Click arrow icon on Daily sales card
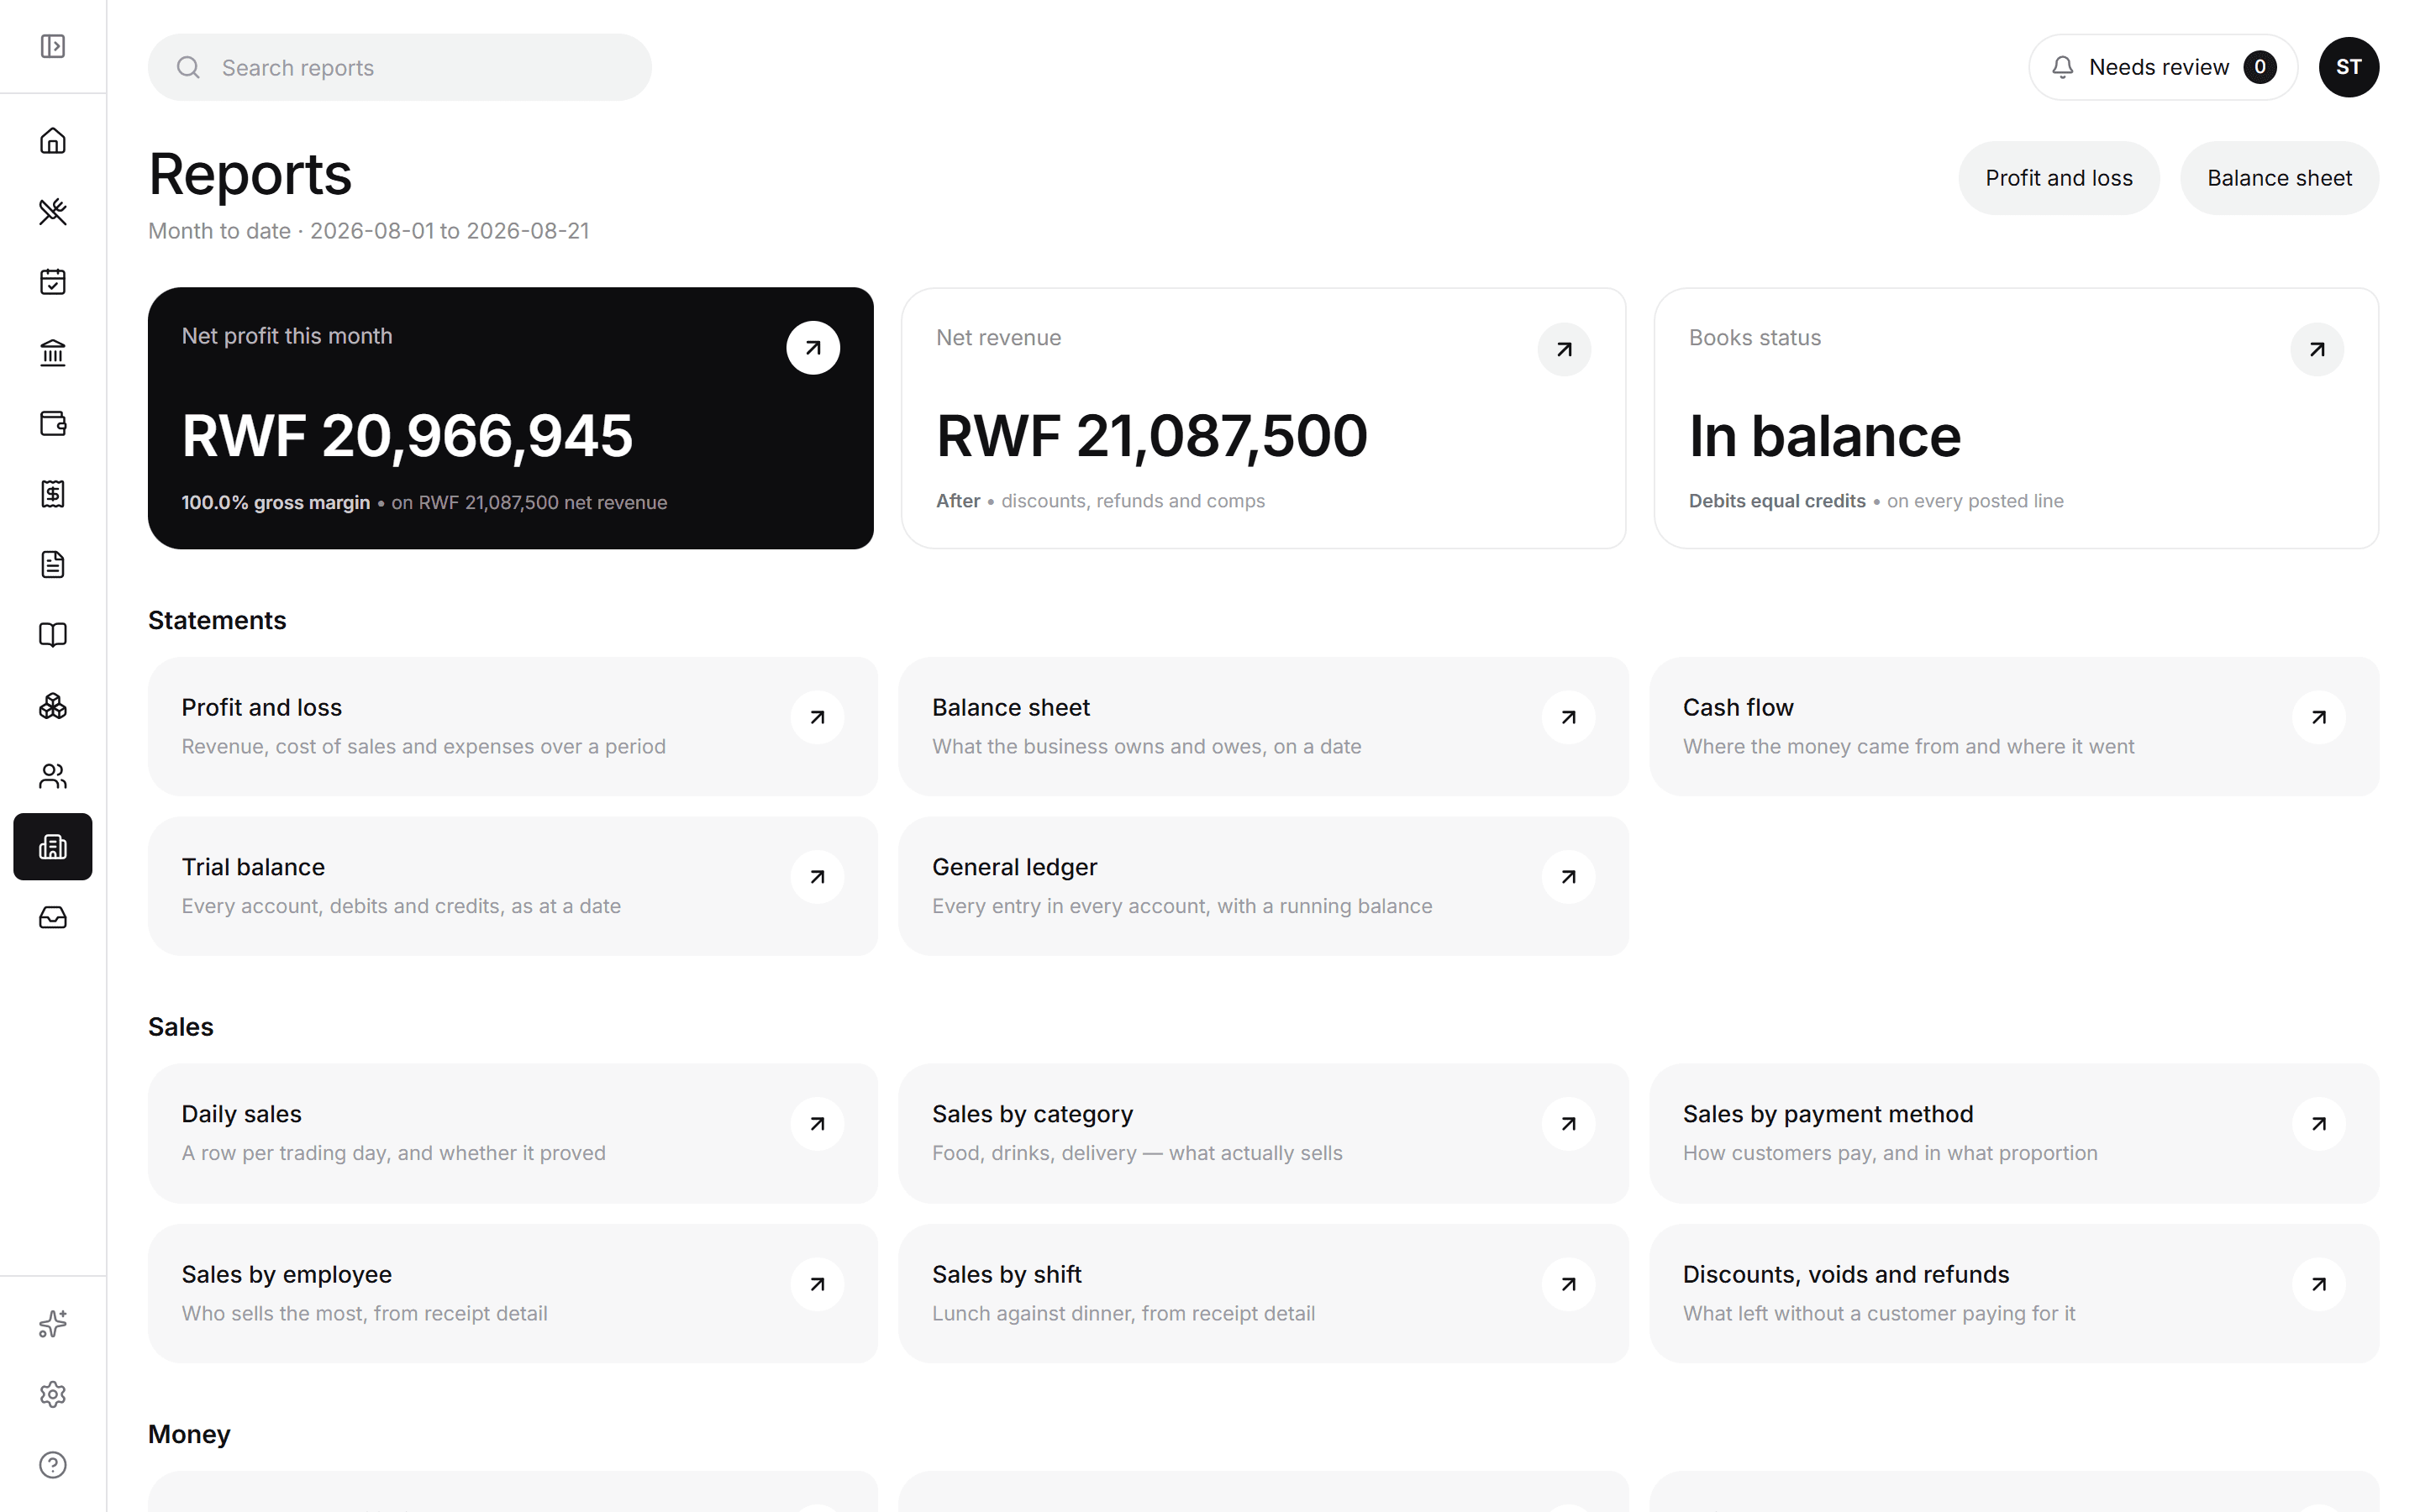2420x1512 pixels. pyautogui.click(x=817, y=1124)
